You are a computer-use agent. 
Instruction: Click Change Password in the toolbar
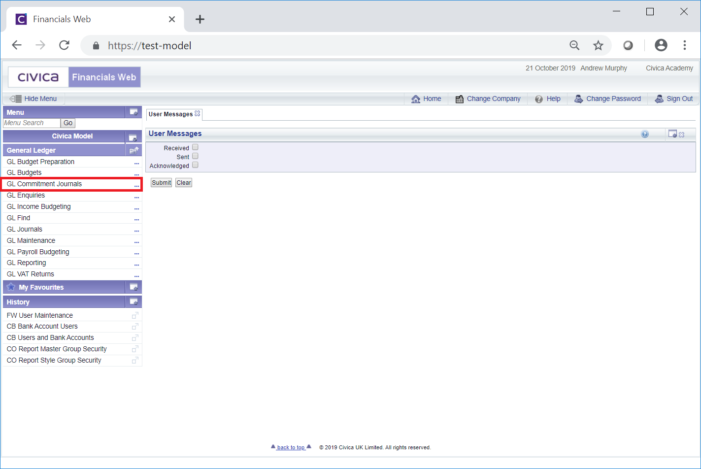[x=607, y=99]
